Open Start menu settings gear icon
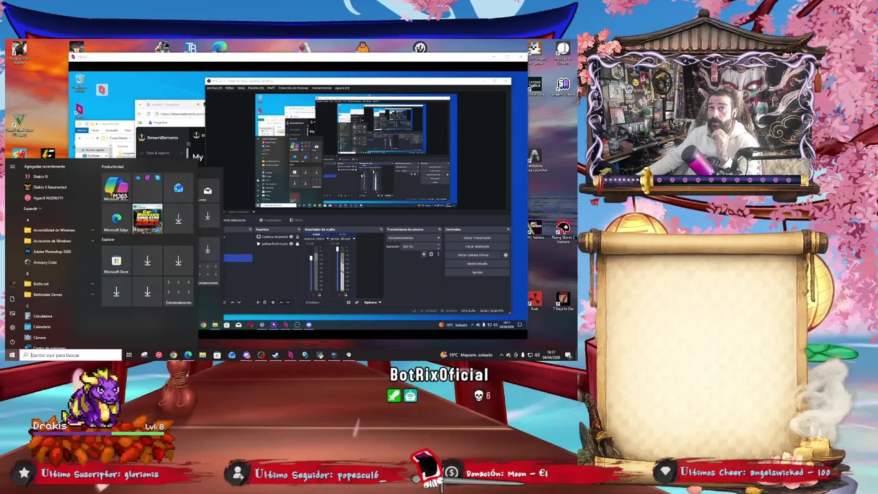 12,327
